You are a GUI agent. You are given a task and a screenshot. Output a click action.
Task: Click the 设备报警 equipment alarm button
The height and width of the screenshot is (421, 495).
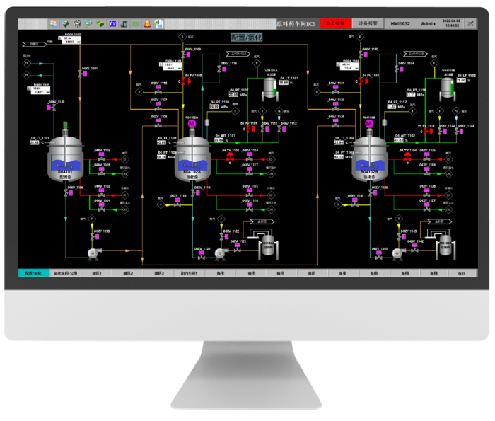pyautogui.click(x=368, y=23)
